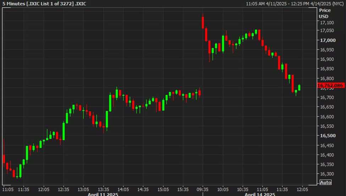The width and height of the screenshot is (346, 196).
Task: Click the 5 Minutes interval chart title
Action: [x=44, y=4]
